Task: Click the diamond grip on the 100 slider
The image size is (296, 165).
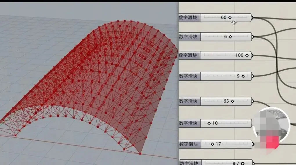Action: 247,55
